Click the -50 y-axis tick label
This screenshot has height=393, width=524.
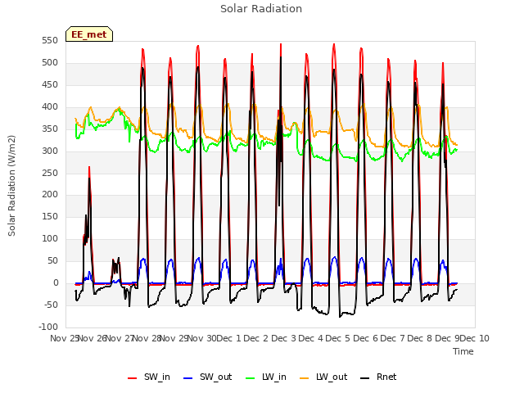pyautogui.click(x=50, y=305)
